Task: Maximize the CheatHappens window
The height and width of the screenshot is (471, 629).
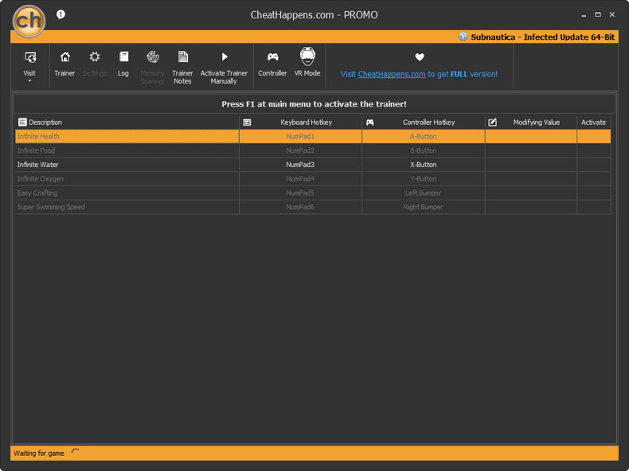Action: point(598,14)
